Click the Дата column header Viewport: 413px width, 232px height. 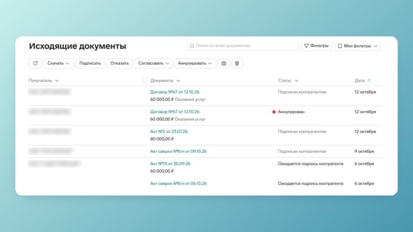tap(359, 80)
